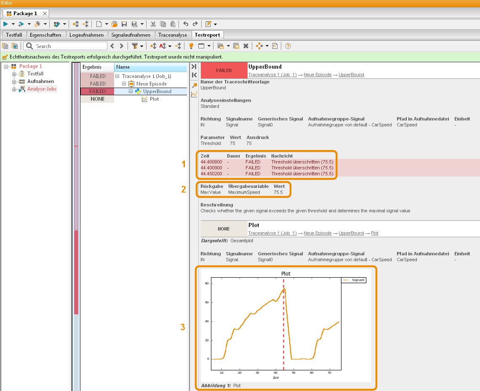The image size is (480, 391).
Task: Click the scissors cut icon
Action: pyautogui.click(x=153, y=24)
